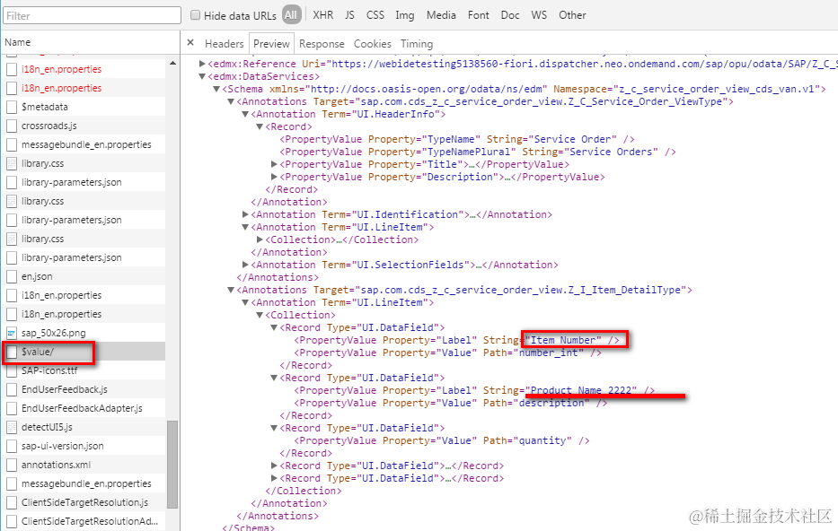Click file icon of SAP-icons.ttf

pos(11,370)
